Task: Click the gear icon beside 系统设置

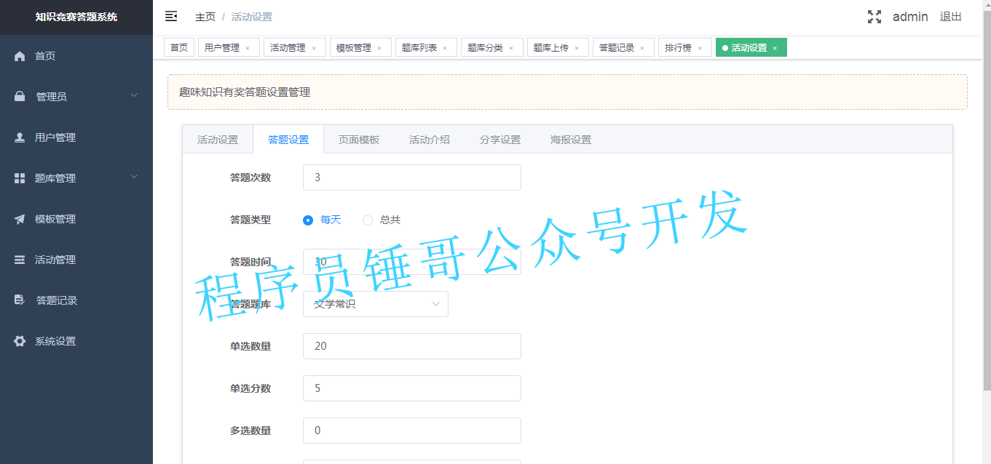Action: pos(20,341)
